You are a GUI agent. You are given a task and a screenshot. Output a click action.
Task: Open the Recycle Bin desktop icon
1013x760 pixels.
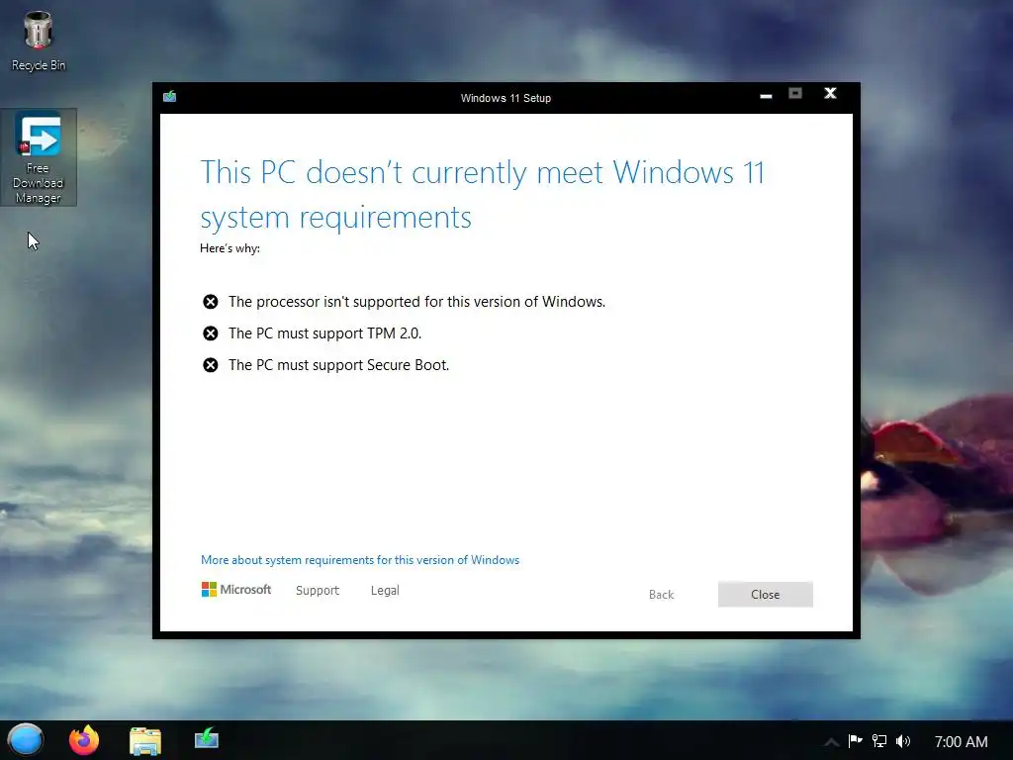(x=39, y=40)
